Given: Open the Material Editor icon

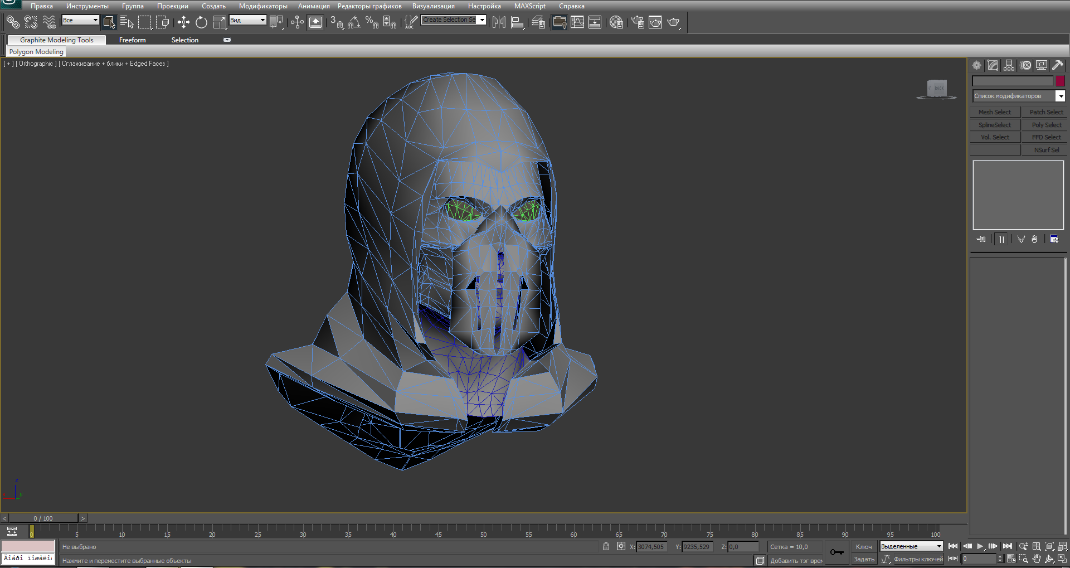Looking at the screenshot, I should pyautogui.click(x=616, y=22).
